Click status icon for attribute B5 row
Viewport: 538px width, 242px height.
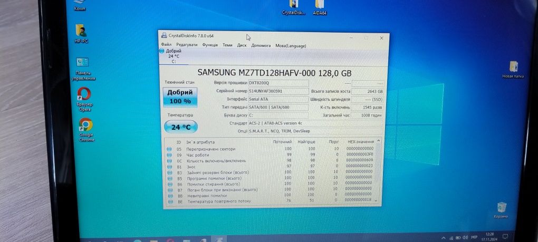point(169,178)
